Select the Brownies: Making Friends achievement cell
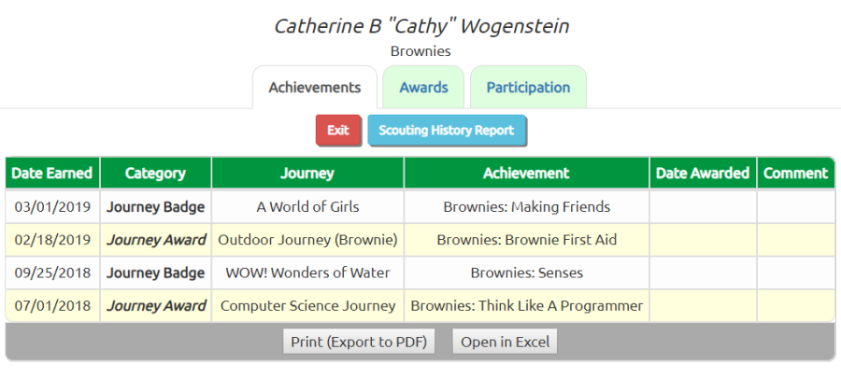Image resolution: width=841 pixels, height=378 pixels. tap(526, 206)
